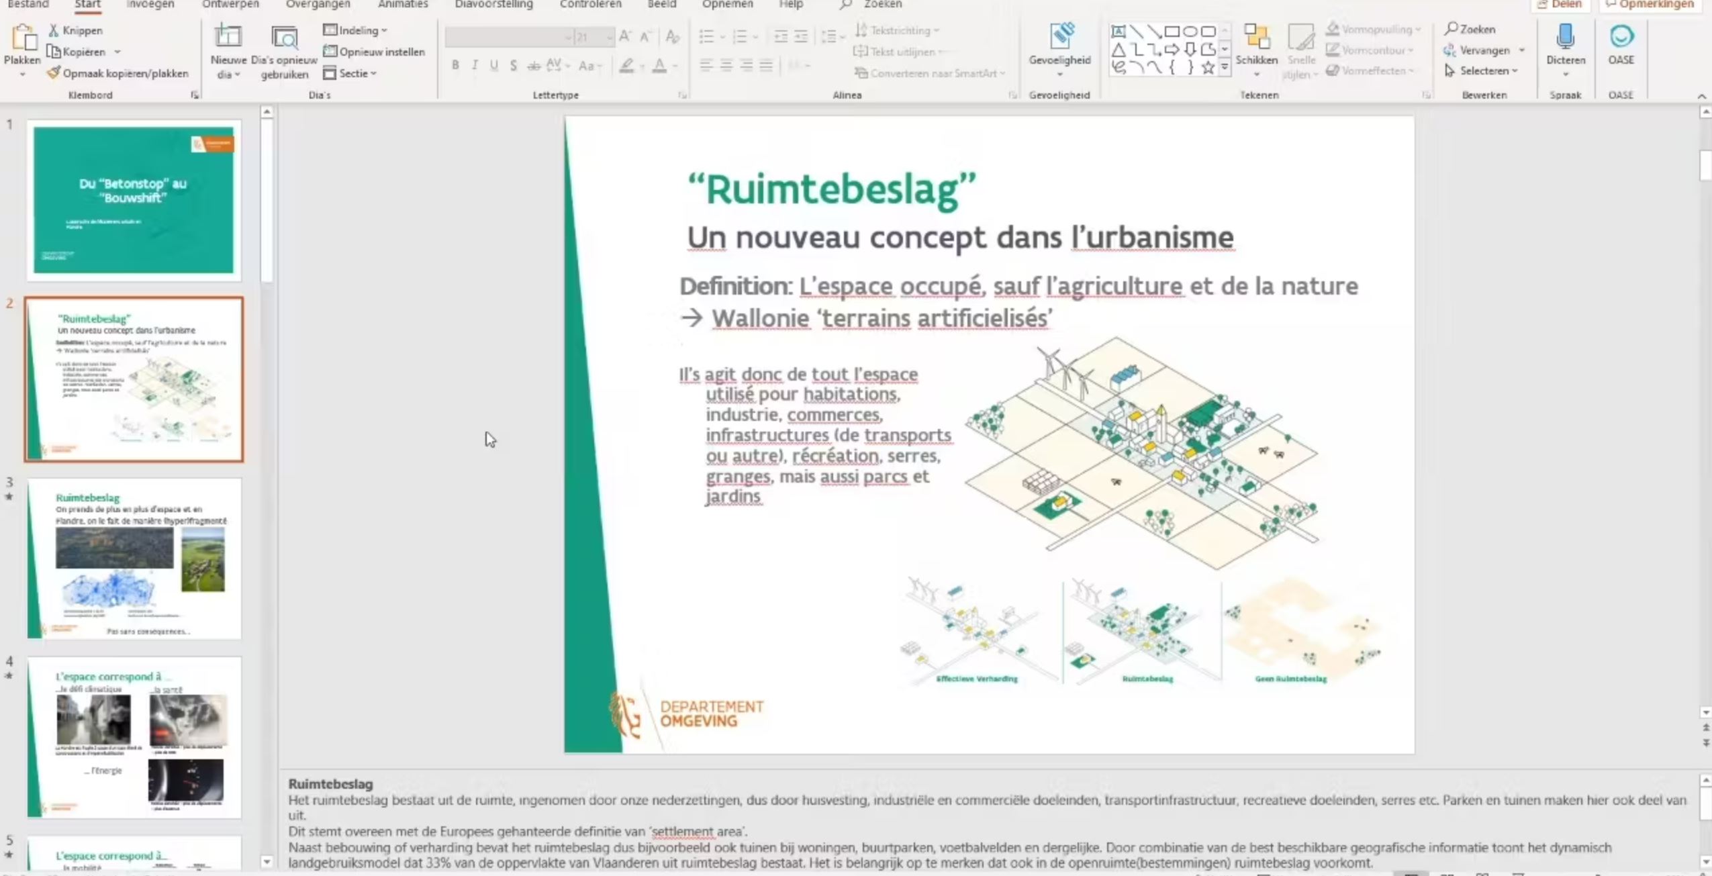
Task: Click the Plakken paste icon
Action: tap(23, 38)
